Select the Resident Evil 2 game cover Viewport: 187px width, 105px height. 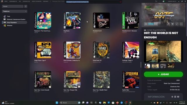click(x=101, y=20)
